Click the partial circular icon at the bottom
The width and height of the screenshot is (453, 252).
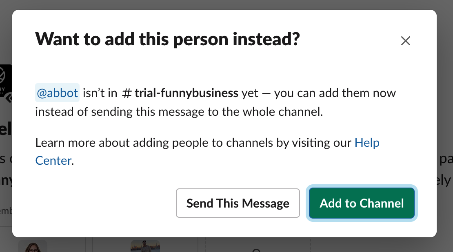(x=256, y=250)
